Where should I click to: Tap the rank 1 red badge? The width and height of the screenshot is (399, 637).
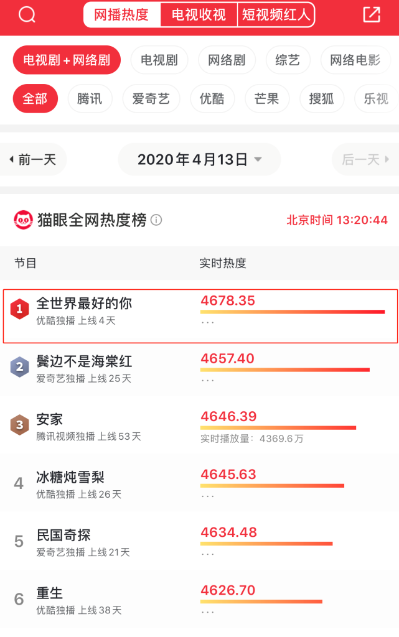20,309
